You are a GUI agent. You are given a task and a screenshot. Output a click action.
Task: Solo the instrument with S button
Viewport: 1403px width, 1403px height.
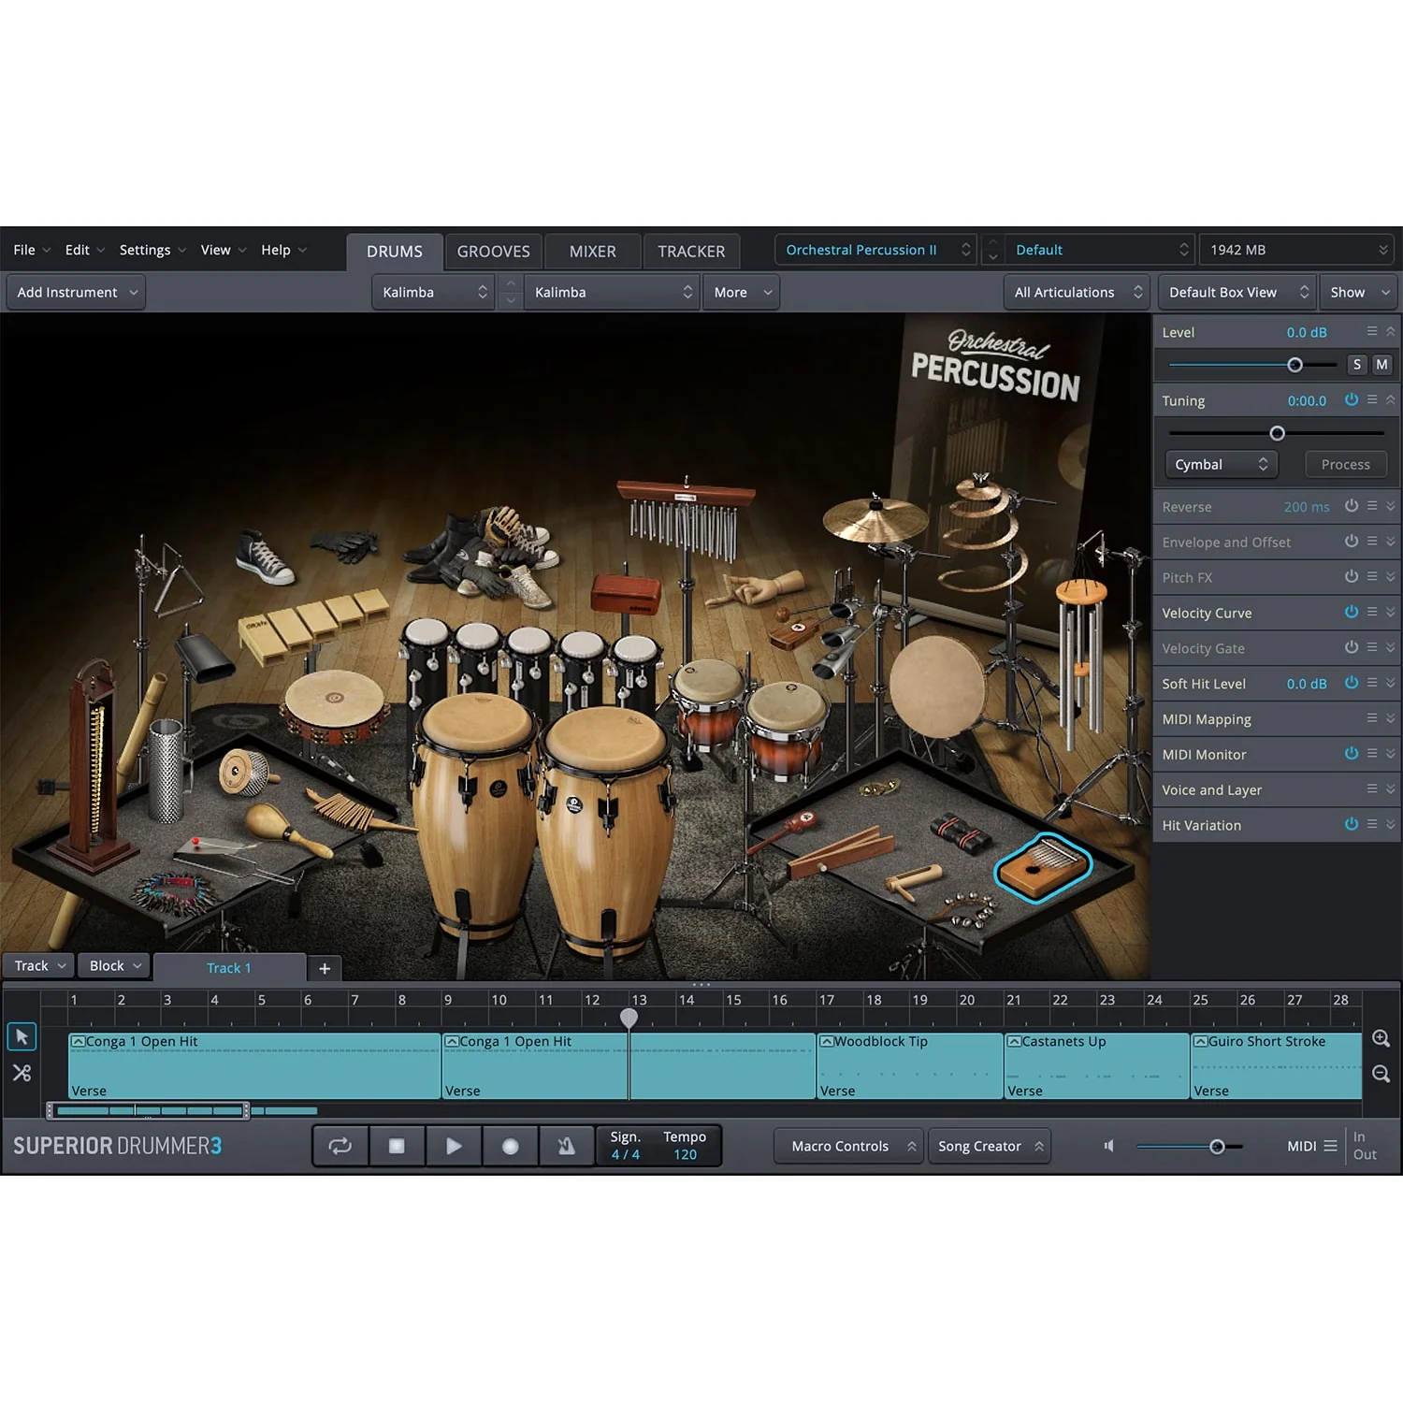click(1357, 365)
